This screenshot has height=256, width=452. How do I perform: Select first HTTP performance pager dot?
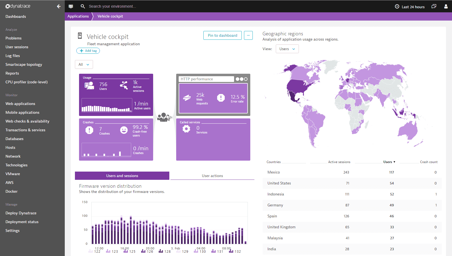point(237,79)
